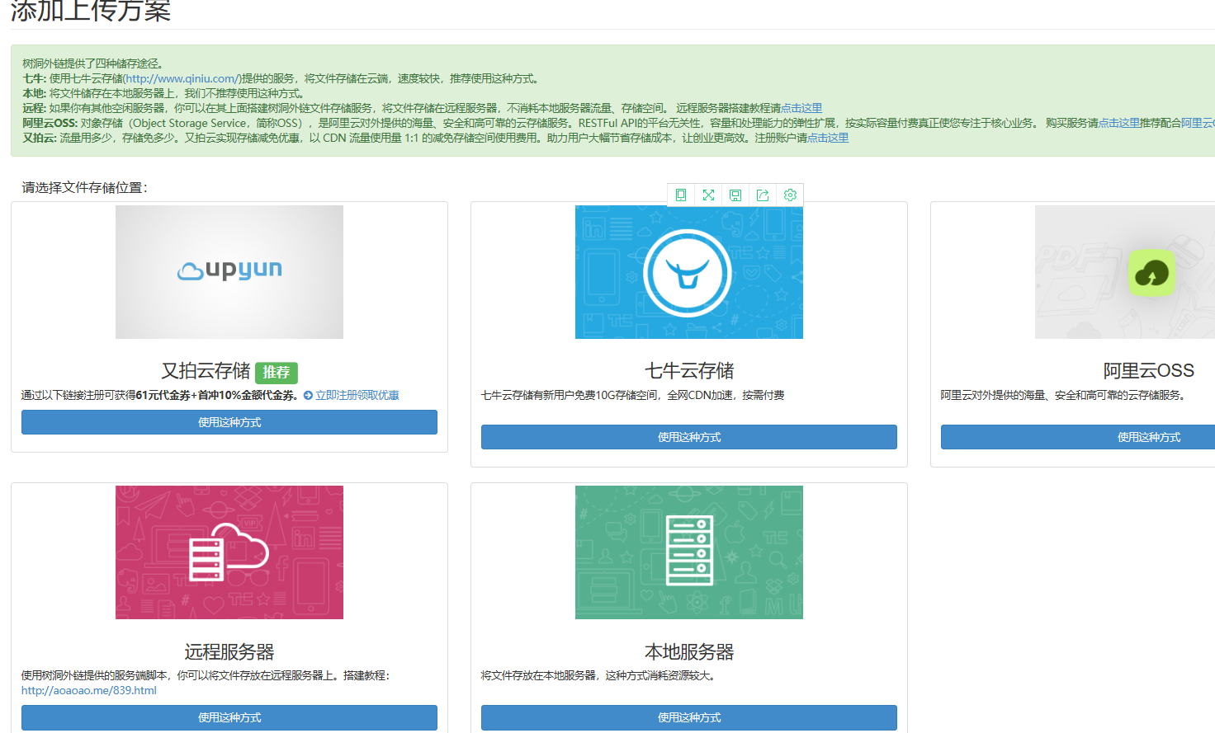Open the 立即注册领取优惠 link

357,396
